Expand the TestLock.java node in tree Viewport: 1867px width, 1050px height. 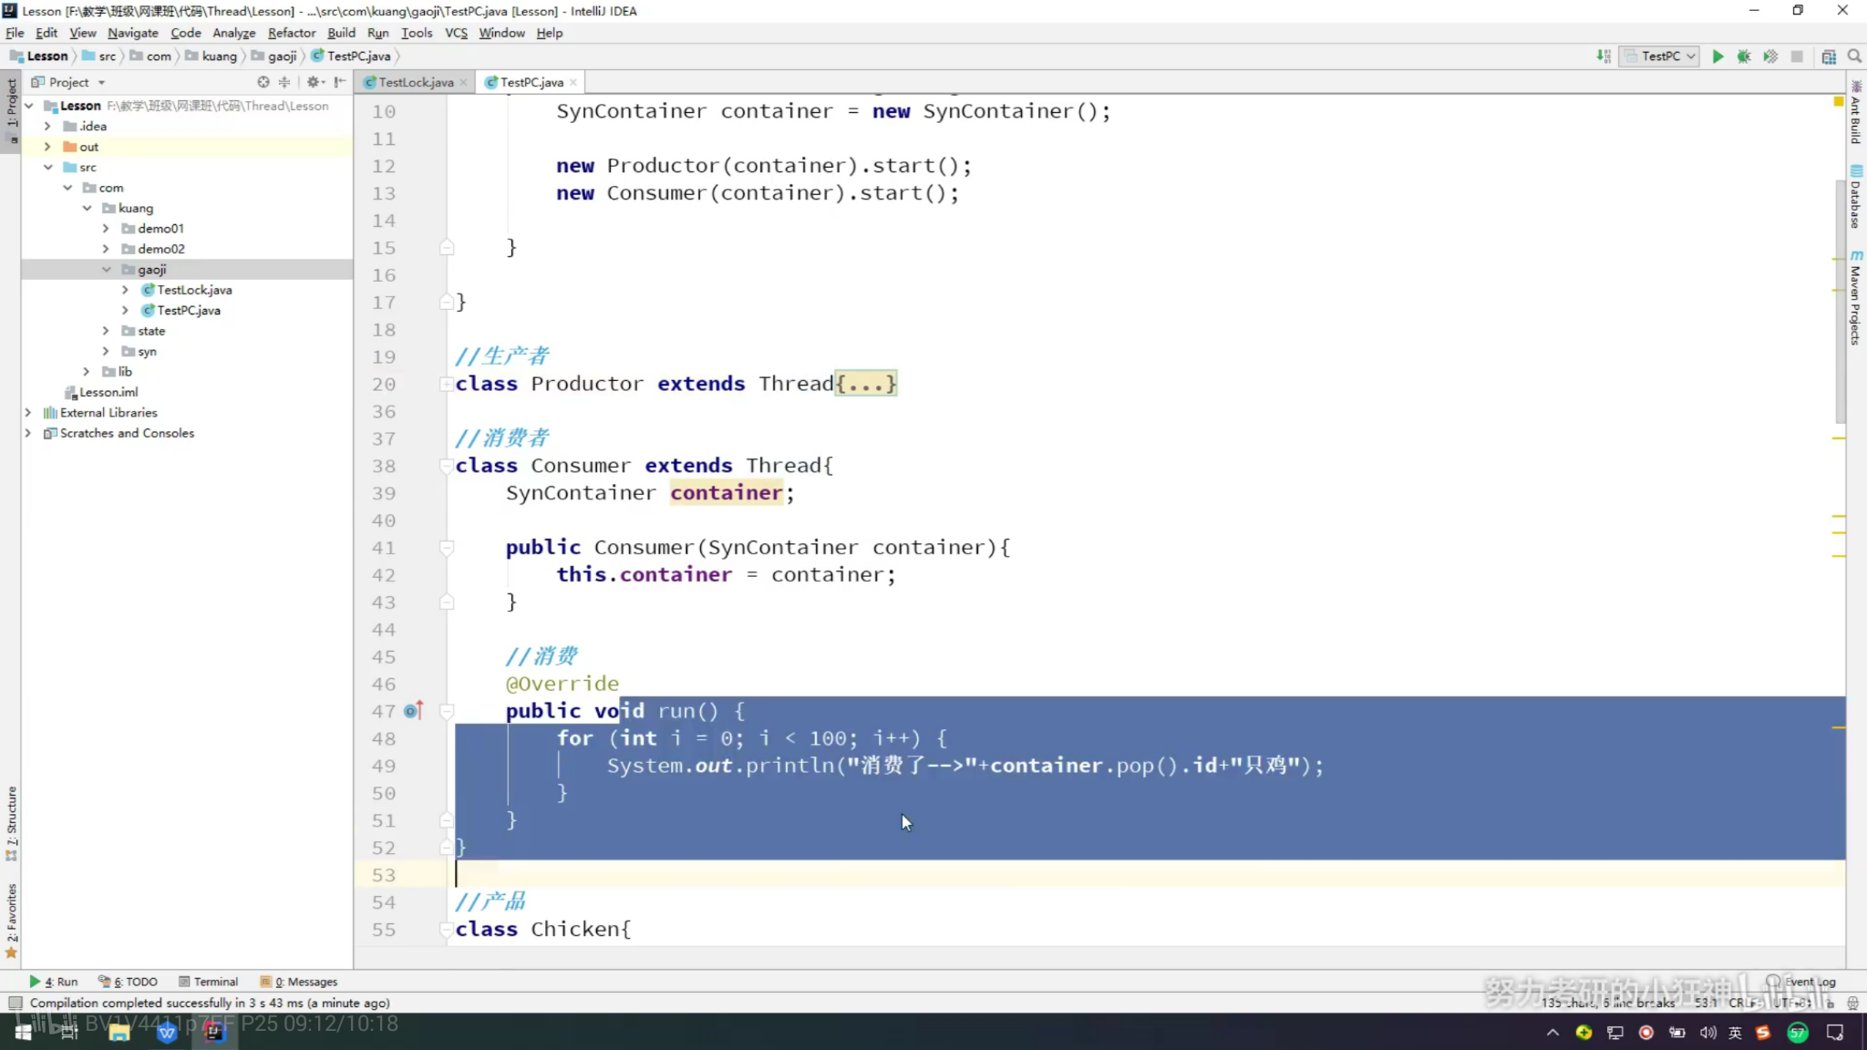click(x=125, y=290)
